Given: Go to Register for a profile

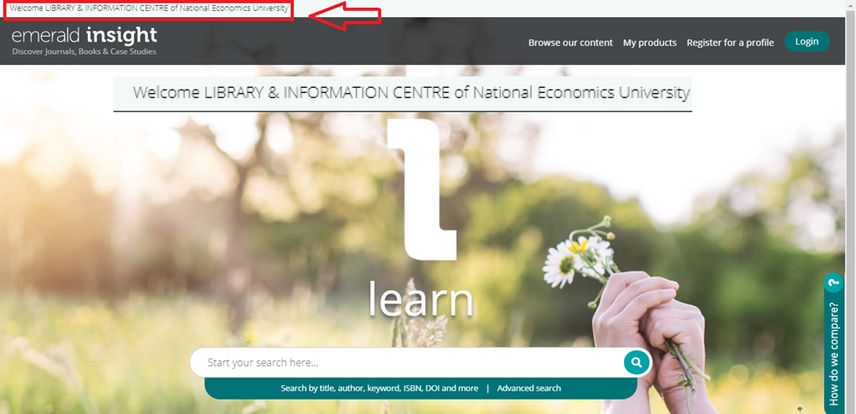Looking at the screenshot, I should click(730, 43).
